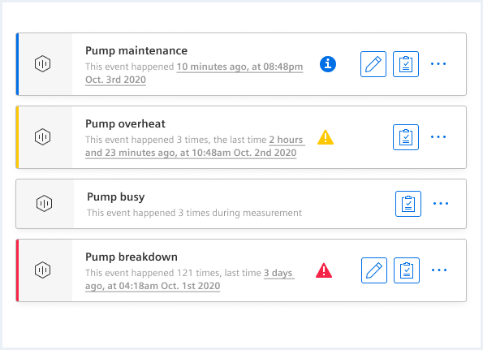Click the hexagon pump icon in Pump overheat
Viewport: 483px width, 350px height.
pos(42,136)
